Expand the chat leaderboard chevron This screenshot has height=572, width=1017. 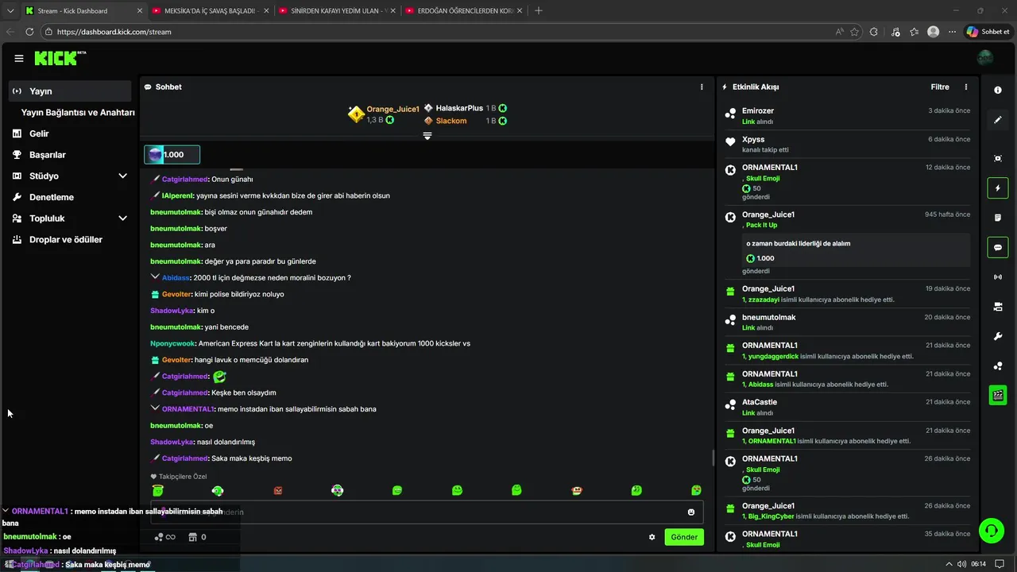pyautogui.click(x=427, y=136)
